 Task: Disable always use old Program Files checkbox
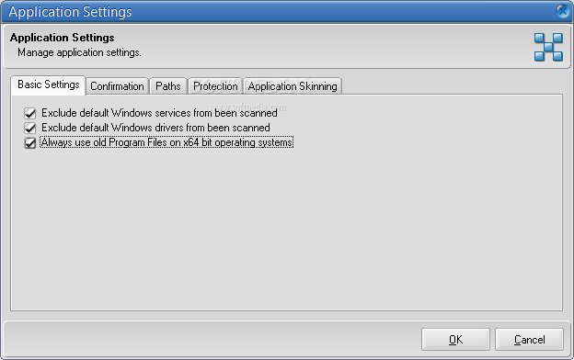(30, 142)
